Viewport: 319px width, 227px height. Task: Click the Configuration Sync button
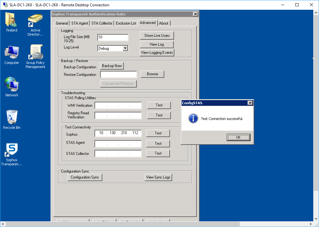(85, 177)
